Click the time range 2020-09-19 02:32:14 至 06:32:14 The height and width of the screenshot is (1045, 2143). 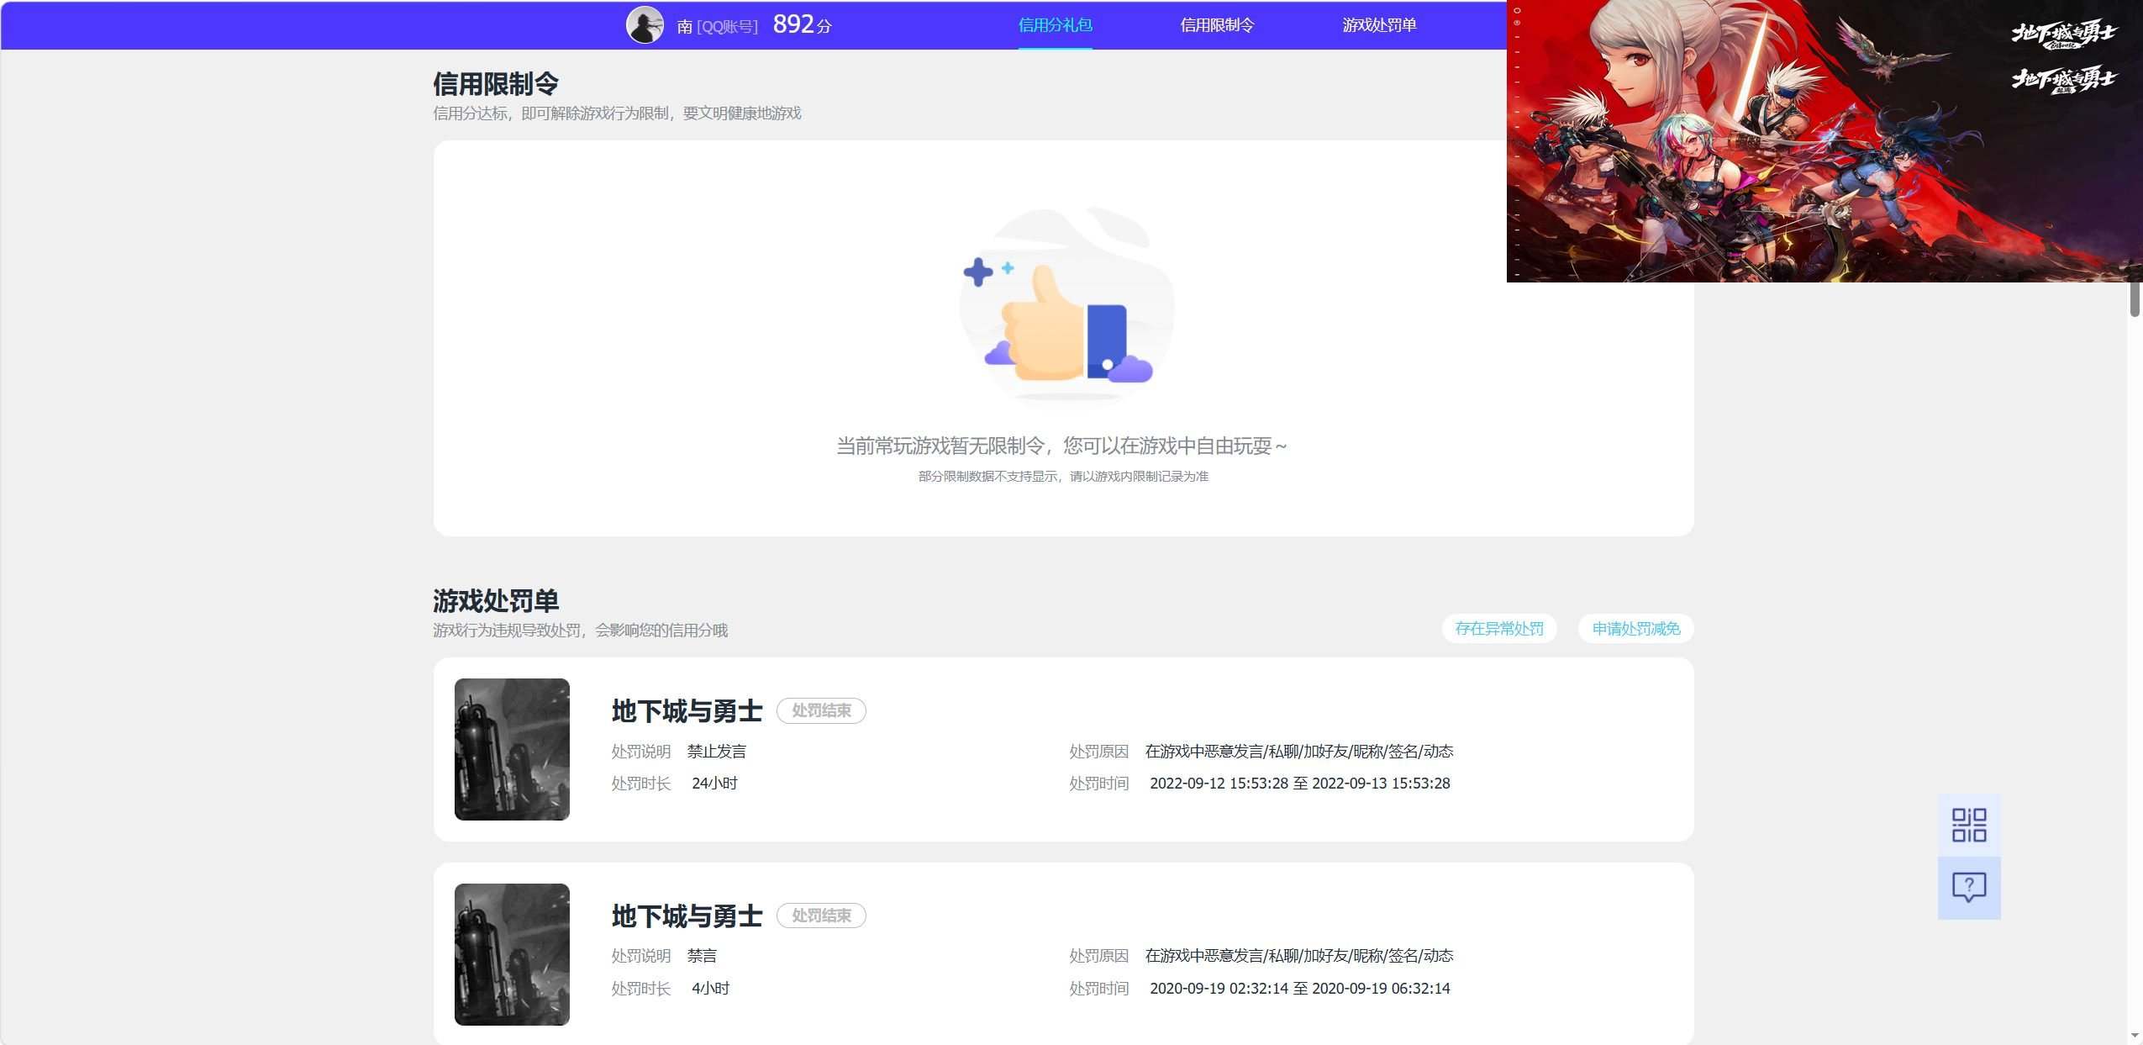pyautogui.click(x=1299, y=989)
